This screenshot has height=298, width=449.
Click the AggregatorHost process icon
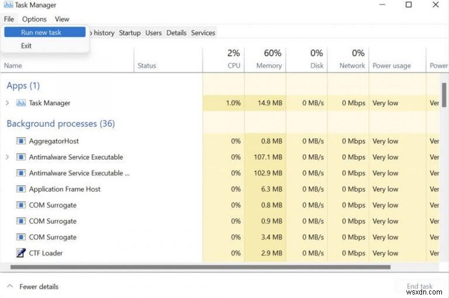tap(21, 141)
